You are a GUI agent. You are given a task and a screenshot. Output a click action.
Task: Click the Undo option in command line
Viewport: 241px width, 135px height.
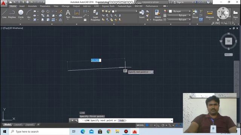[121, 120]
